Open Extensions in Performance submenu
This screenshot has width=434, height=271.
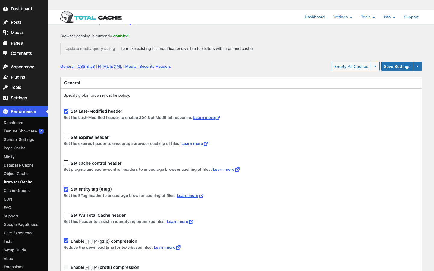[14, 267]
